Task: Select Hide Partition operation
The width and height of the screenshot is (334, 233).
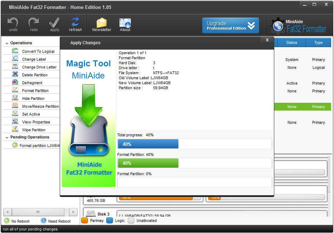Action: pyautogui.click(x=33, y=98)
